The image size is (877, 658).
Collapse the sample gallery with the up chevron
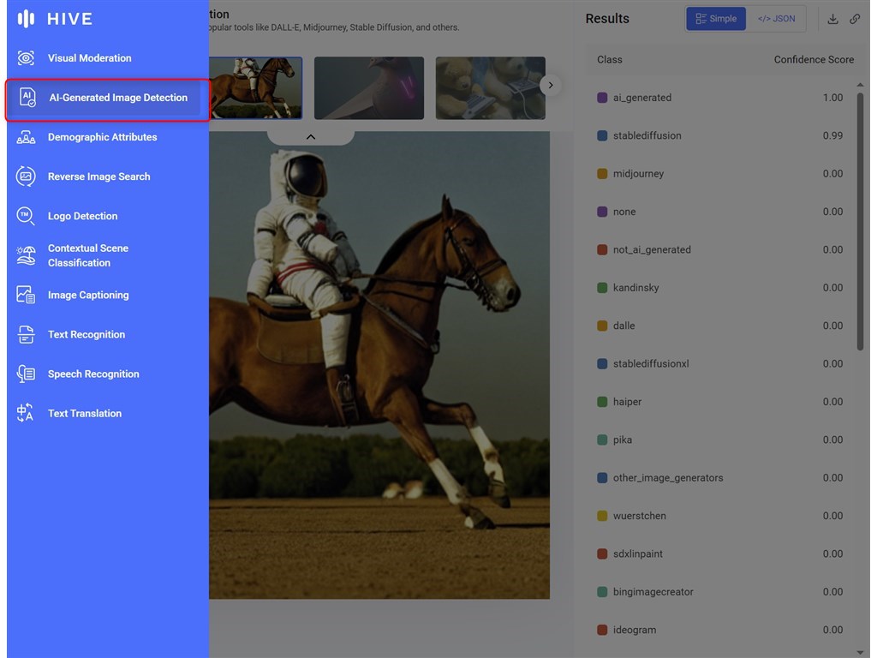coord(311,137)
